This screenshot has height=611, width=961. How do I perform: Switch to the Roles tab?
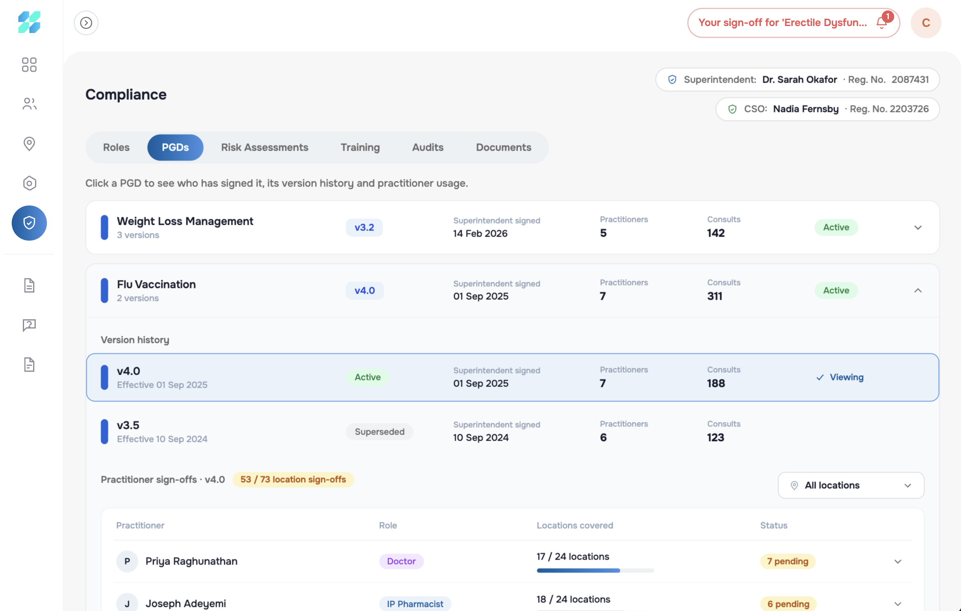[x=116, y=147]
